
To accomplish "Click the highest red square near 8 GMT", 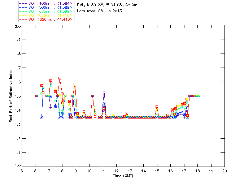I will tap(60, 78).
